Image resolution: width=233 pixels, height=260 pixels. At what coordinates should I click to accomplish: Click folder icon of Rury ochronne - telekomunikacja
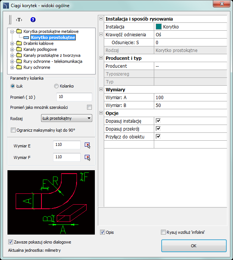[x=19, y=61]
